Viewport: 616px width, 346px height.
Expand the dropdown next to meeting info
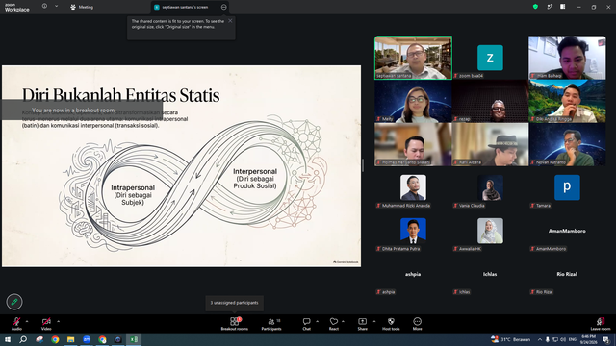point(56,7)
